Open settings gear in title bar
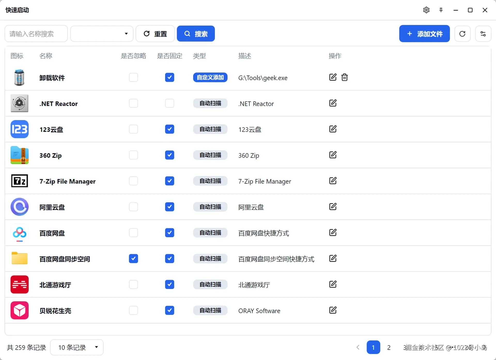Viewport: 496px width, 360px height. (x=426, y=10)
